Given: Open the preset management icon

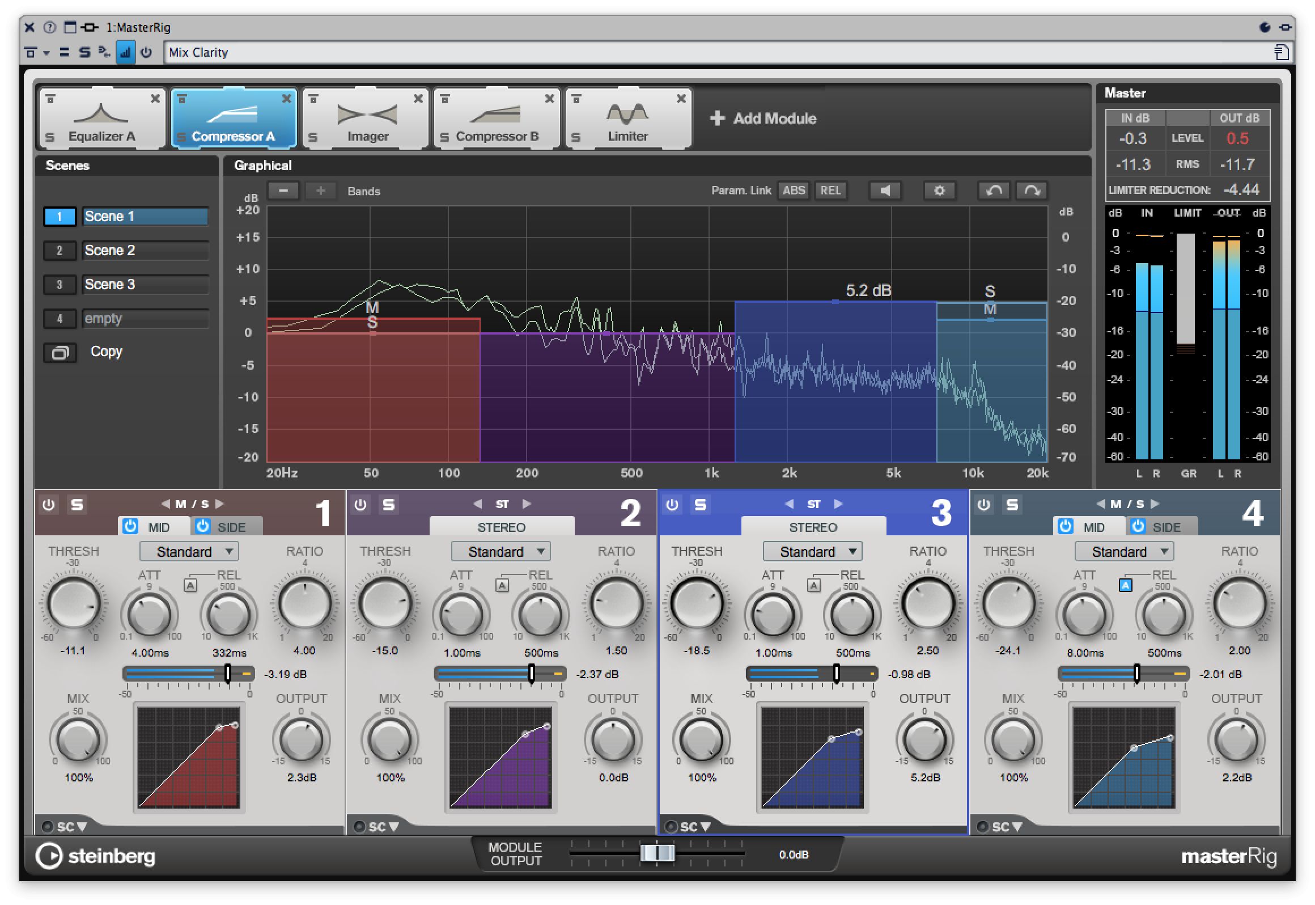Looking at the screenshot, I should (1282, 52).
